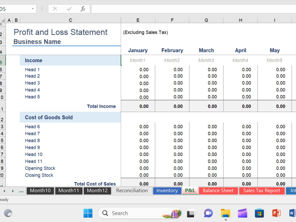The width and height of the screenshot is (296, 222).
Task: Select the Month12 sheet tab
Action: [x=97, y=191]
